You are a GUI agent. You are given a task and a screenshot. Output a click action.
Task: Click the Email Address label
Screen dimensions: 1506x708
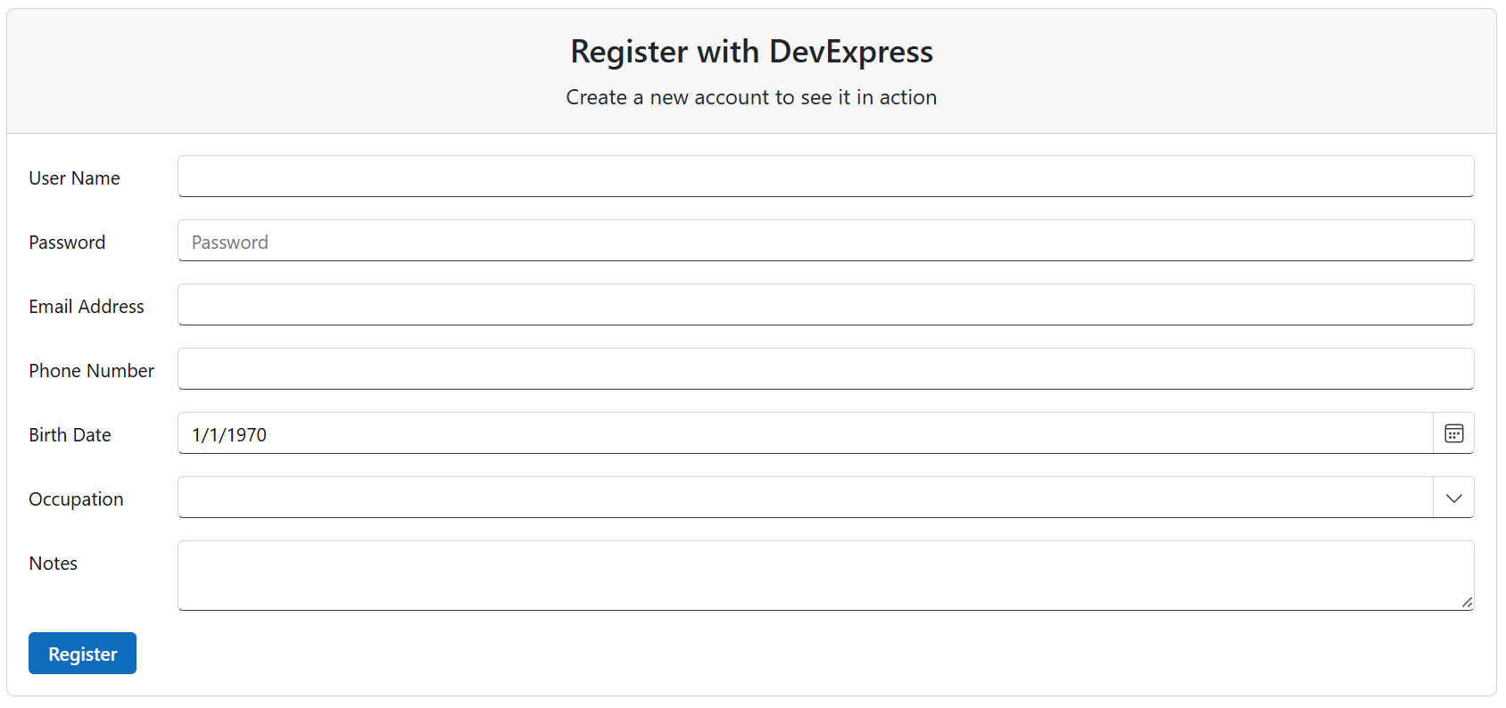click(x=87, y=307)
